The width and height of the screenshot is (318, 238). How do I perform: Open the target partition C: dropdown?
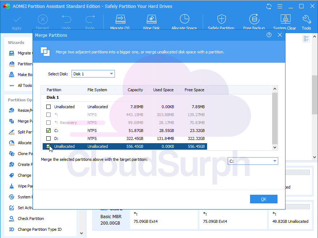[x=253, y=161]
